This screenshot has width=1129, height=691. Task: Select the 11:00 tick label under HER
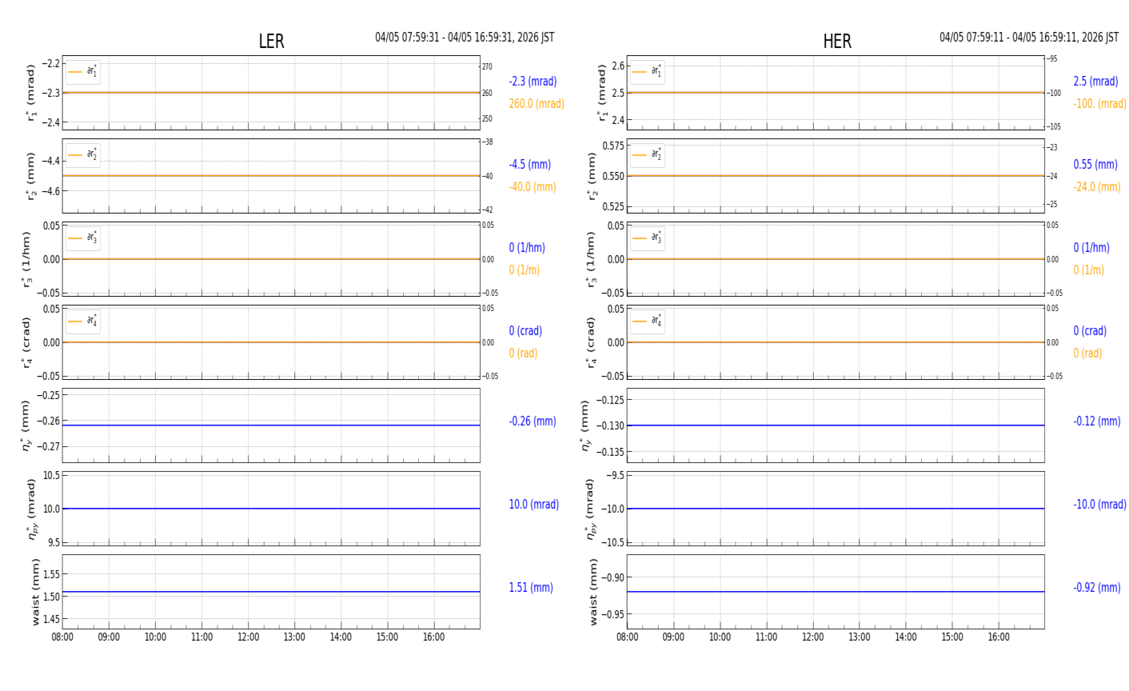point(766,637)
